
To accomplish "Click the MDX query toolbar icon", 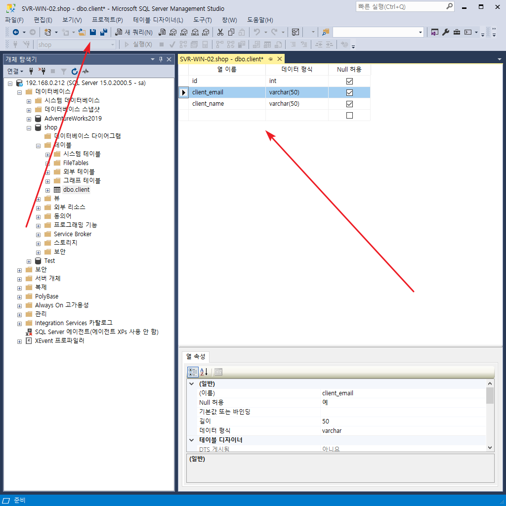I will pyautogui.click(x=173, y=32).
